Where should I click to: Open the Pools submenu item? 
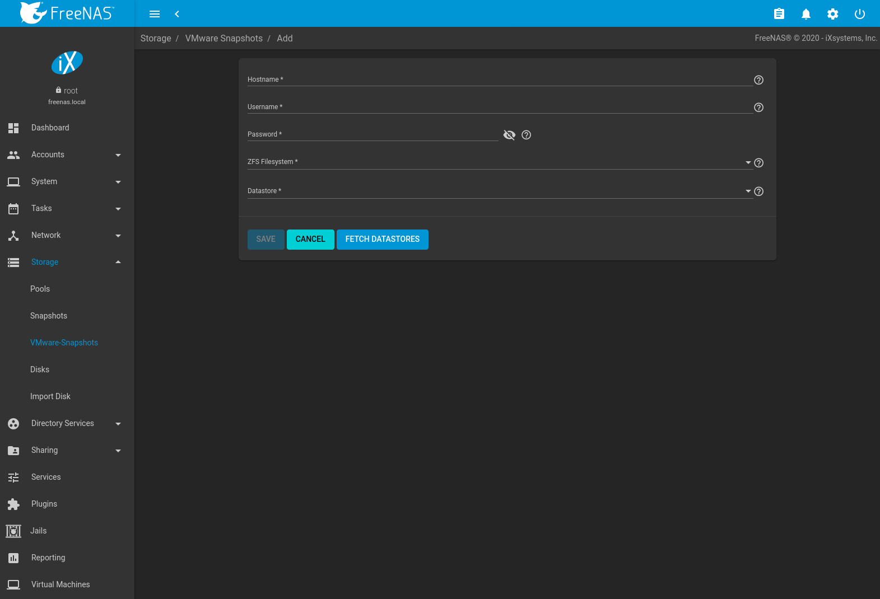(40, 289)
